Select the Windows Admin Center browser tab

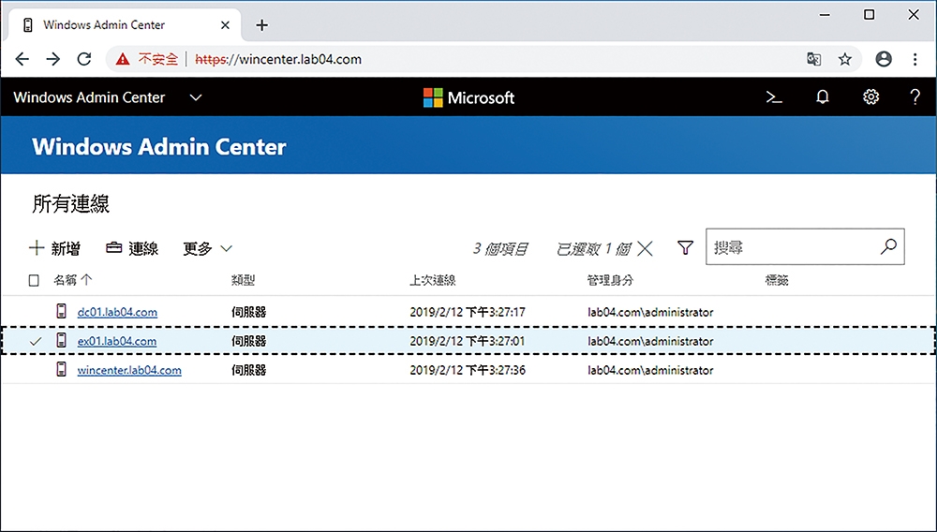point(125,25)
